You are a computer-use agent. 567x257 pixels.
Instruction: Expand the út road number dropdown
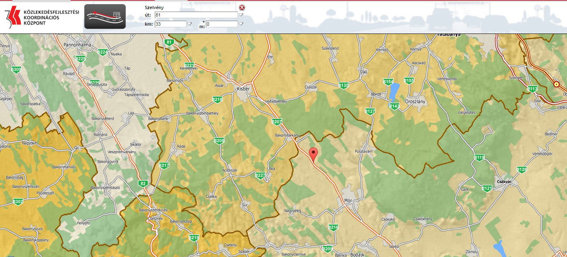coord(241,15)
